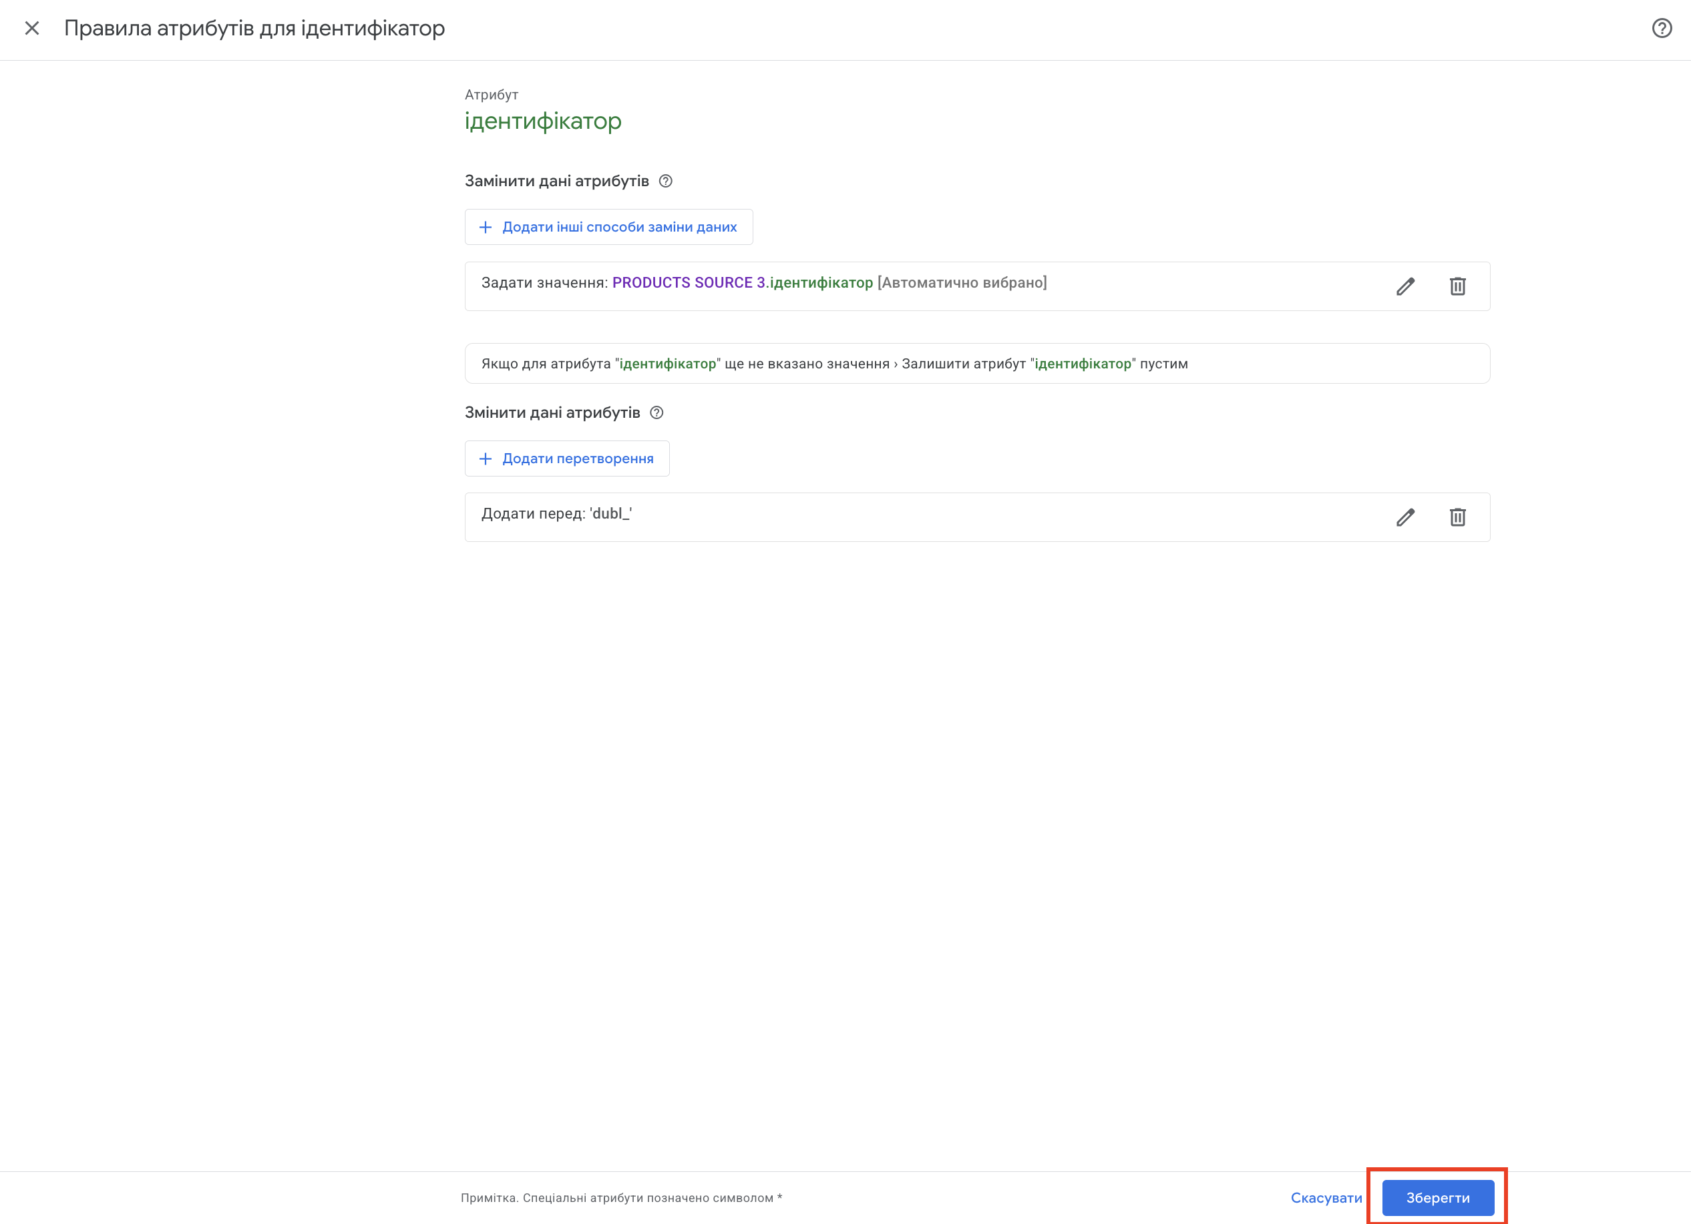1691x1224 pixels.
Task: Click the Примітка footer note text
Action: pyautogui.click(x=621, y=1198)
